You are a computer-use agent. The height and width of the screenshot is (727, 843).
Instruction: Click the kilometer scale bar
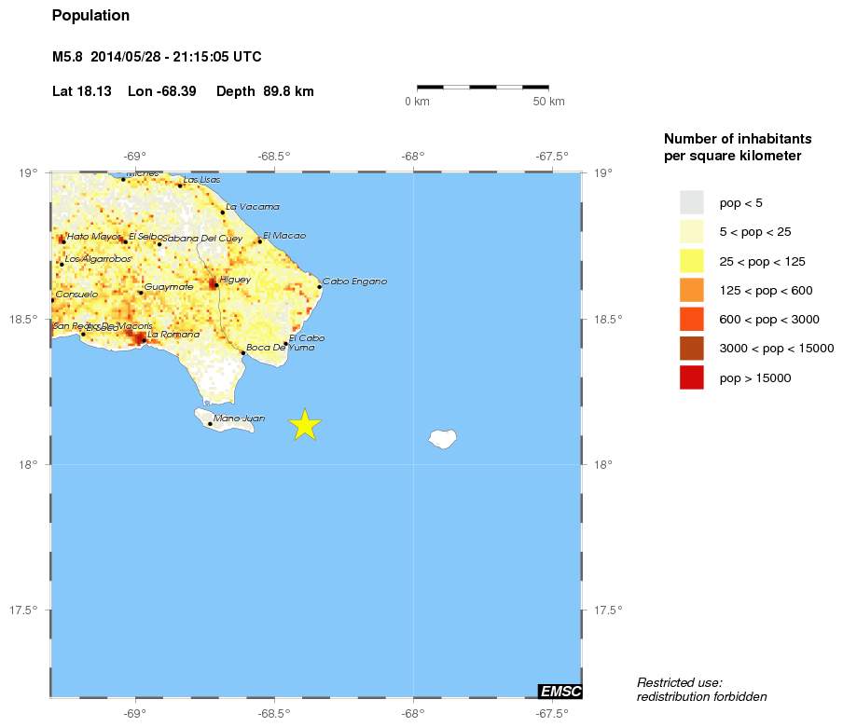click(482, 87)
